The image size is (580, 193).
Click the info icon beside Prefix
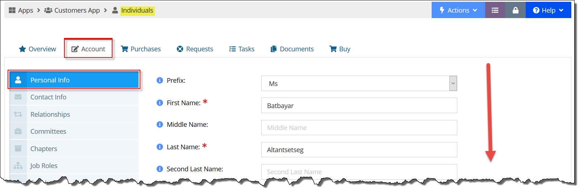160,80
